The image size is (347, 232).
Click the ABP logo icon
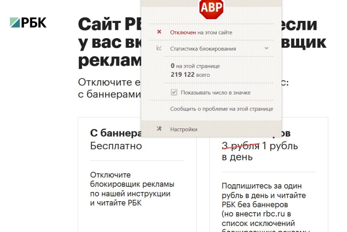211,9
